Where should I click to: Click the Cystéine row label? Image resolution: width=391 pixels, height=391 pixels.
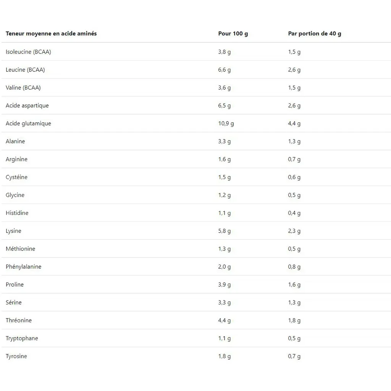[x=16, y=177]
